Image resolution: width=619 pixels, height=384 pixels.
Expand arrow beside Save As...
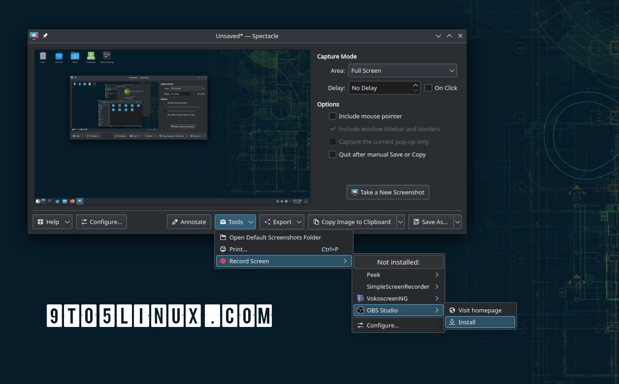coord(458,222)
